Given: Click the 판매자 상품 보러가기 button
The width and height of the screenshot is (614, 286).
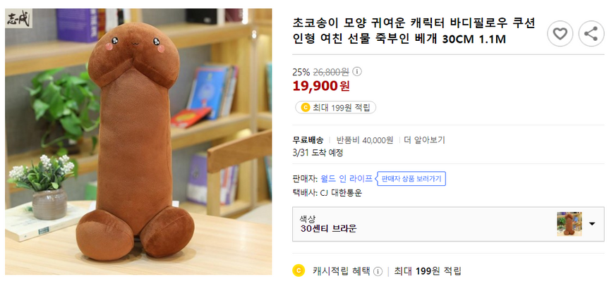Looking at the screenshot, I should tap(411, 178).
